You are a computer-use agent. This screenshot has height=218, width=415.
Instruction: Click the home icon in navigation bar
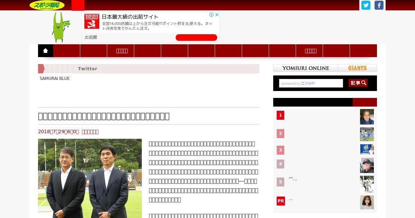point(45,51)
